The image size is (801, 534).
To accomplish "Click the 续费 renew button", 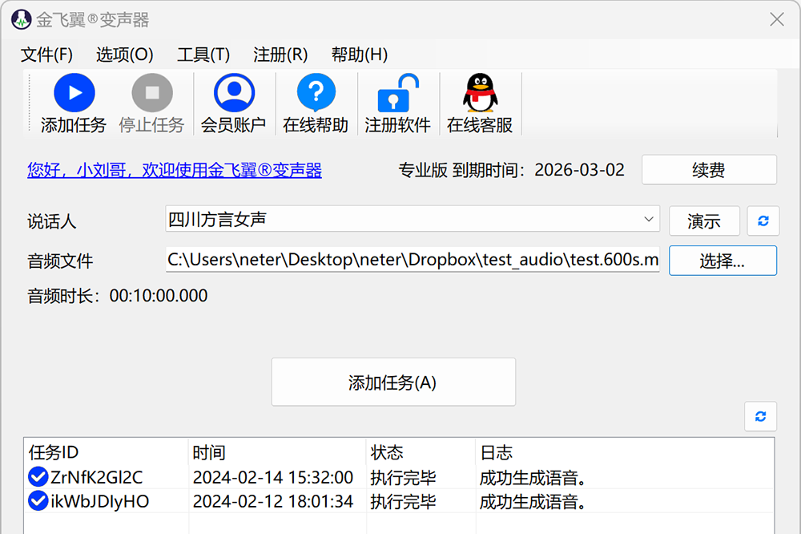I will tap(709, 170).
